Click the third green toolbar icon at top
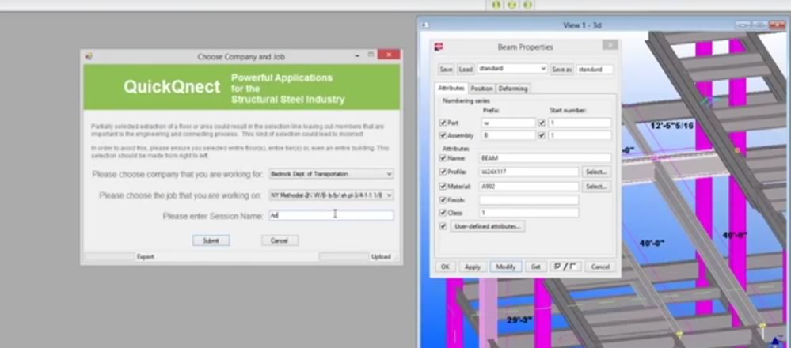 pyautogui.click(x=527, y=5)
